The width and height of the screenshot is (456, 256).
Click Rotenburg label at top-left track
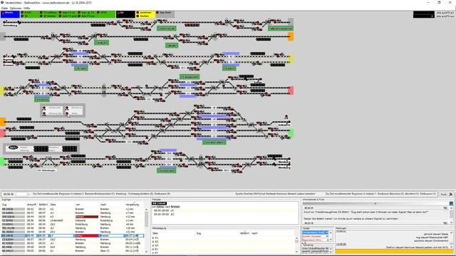coord(10,26)
